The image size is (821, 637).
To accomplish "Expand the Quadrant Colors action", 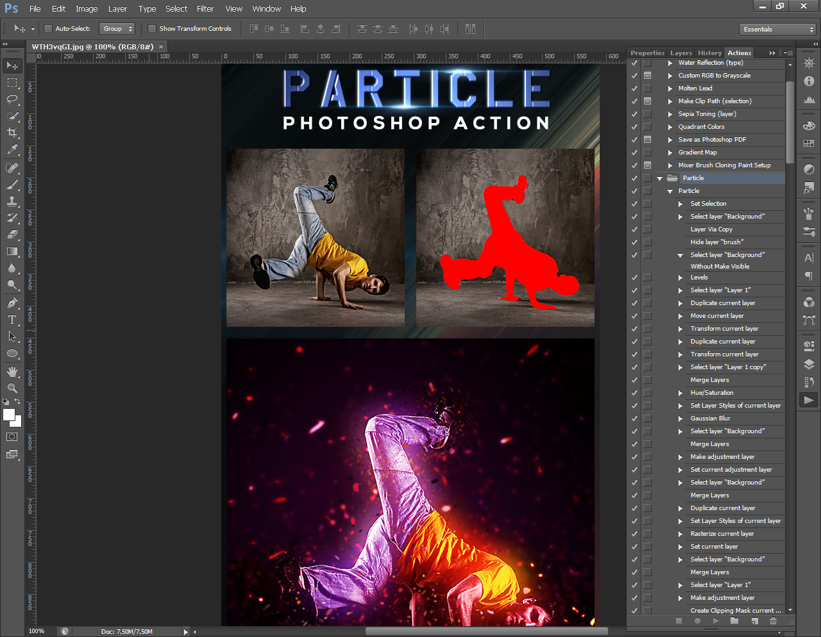I will point(670,127).
